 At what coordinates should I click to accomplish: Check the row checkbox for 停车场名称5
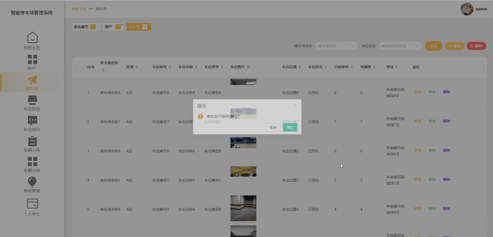pos(76,180)
